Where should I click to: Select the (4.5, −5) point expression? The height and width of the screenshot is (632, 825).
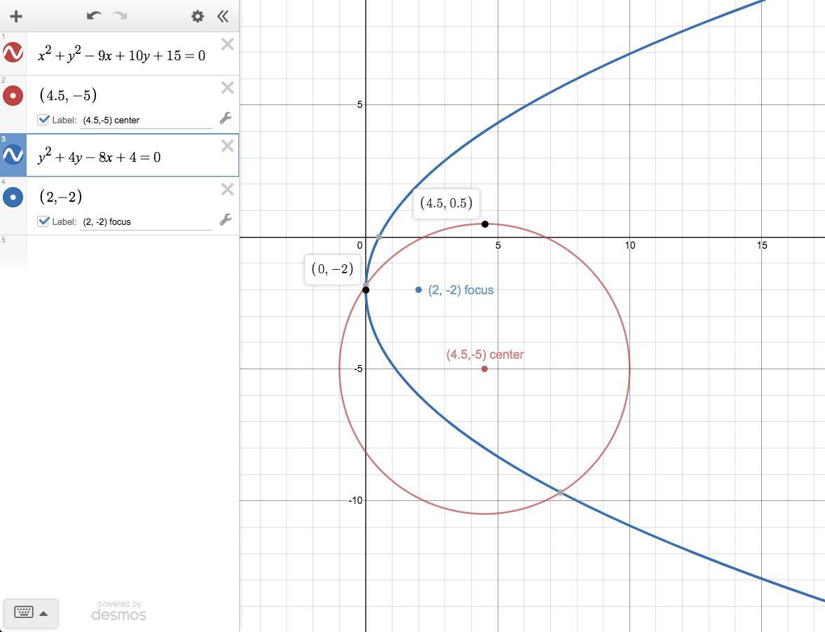(68, 95)
